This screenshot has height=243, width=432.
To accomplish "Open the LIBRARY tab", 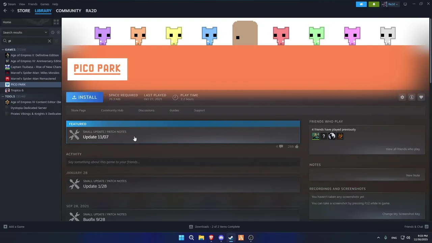I will click(x=43, y=11).
